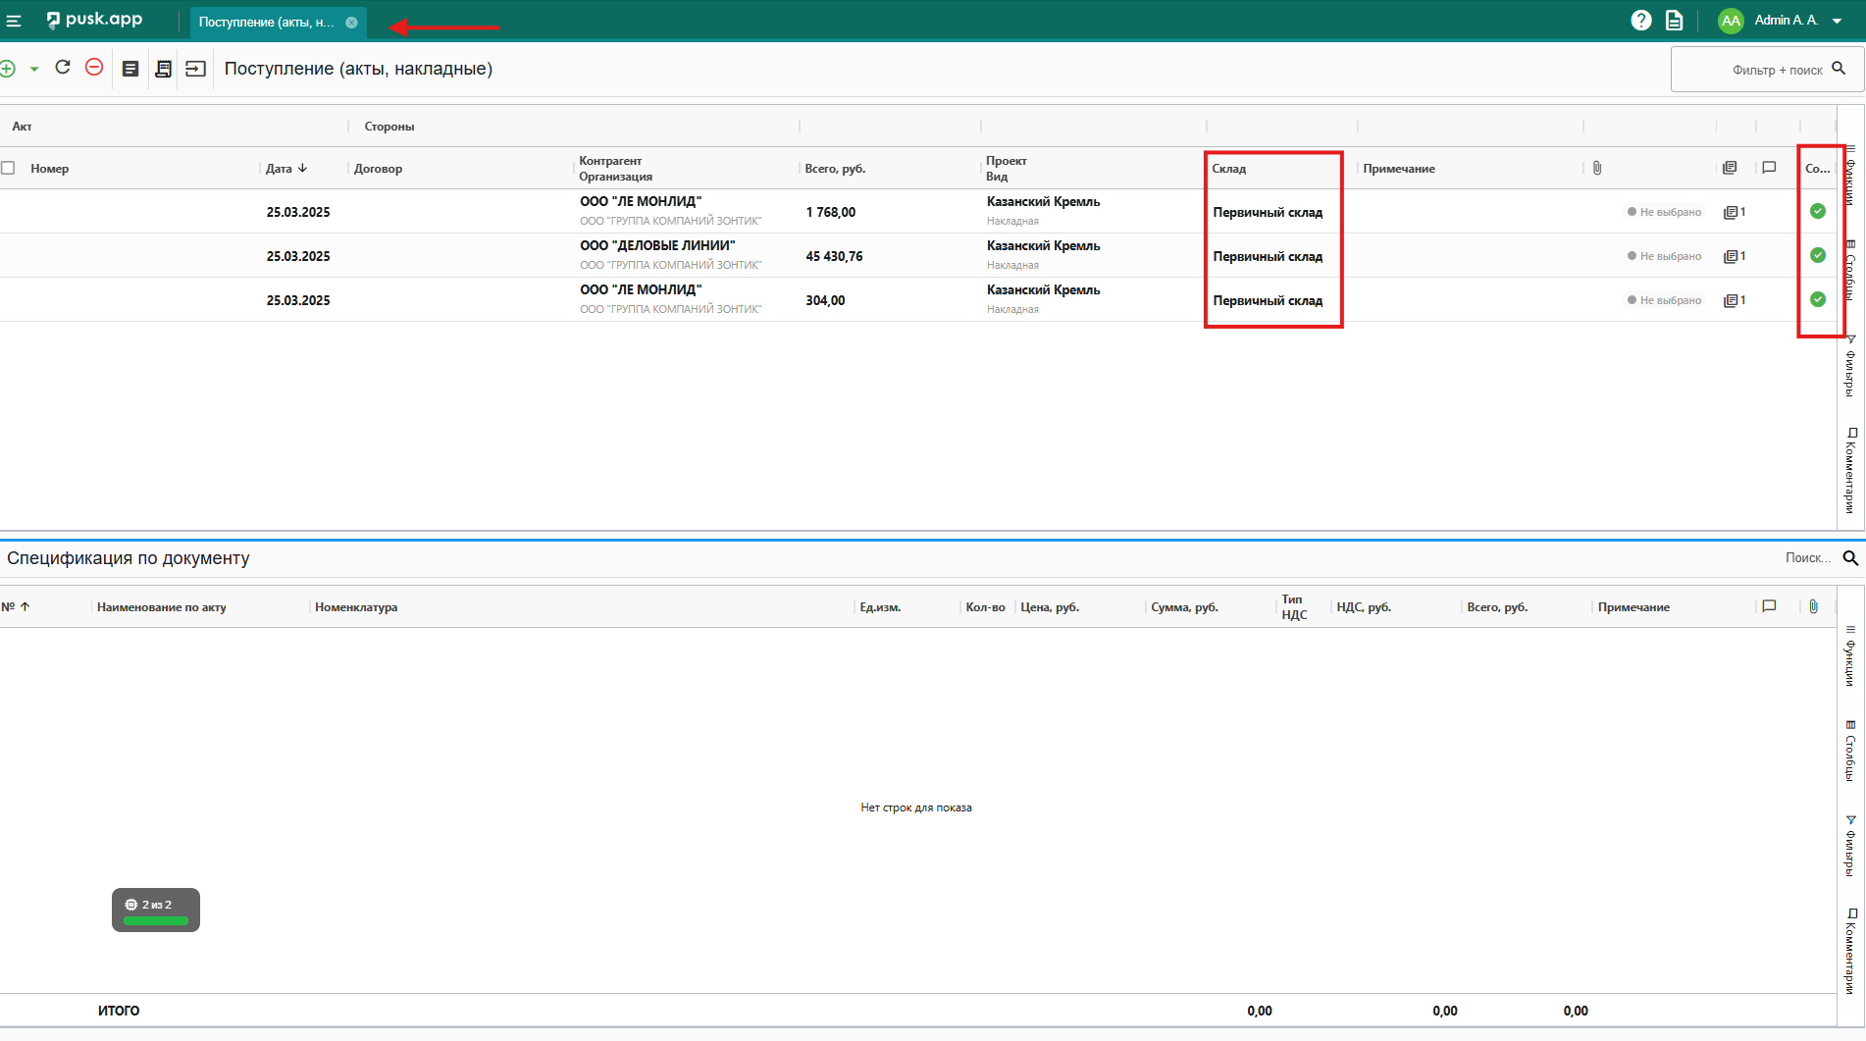
Task: Sort by the Дата column header
Action: coord(279,169)
